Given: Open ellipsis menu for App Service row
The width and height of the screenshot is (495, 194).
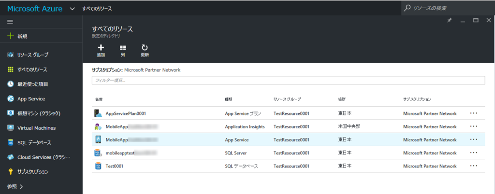Looking at the screenshot, I should coord(474,139).
